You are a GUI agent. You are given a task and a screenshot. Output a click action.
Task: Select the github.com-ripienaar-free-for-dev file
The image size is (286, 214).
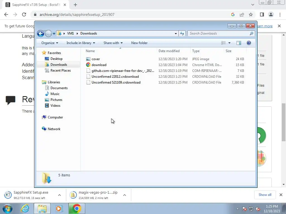pos(165,70)
